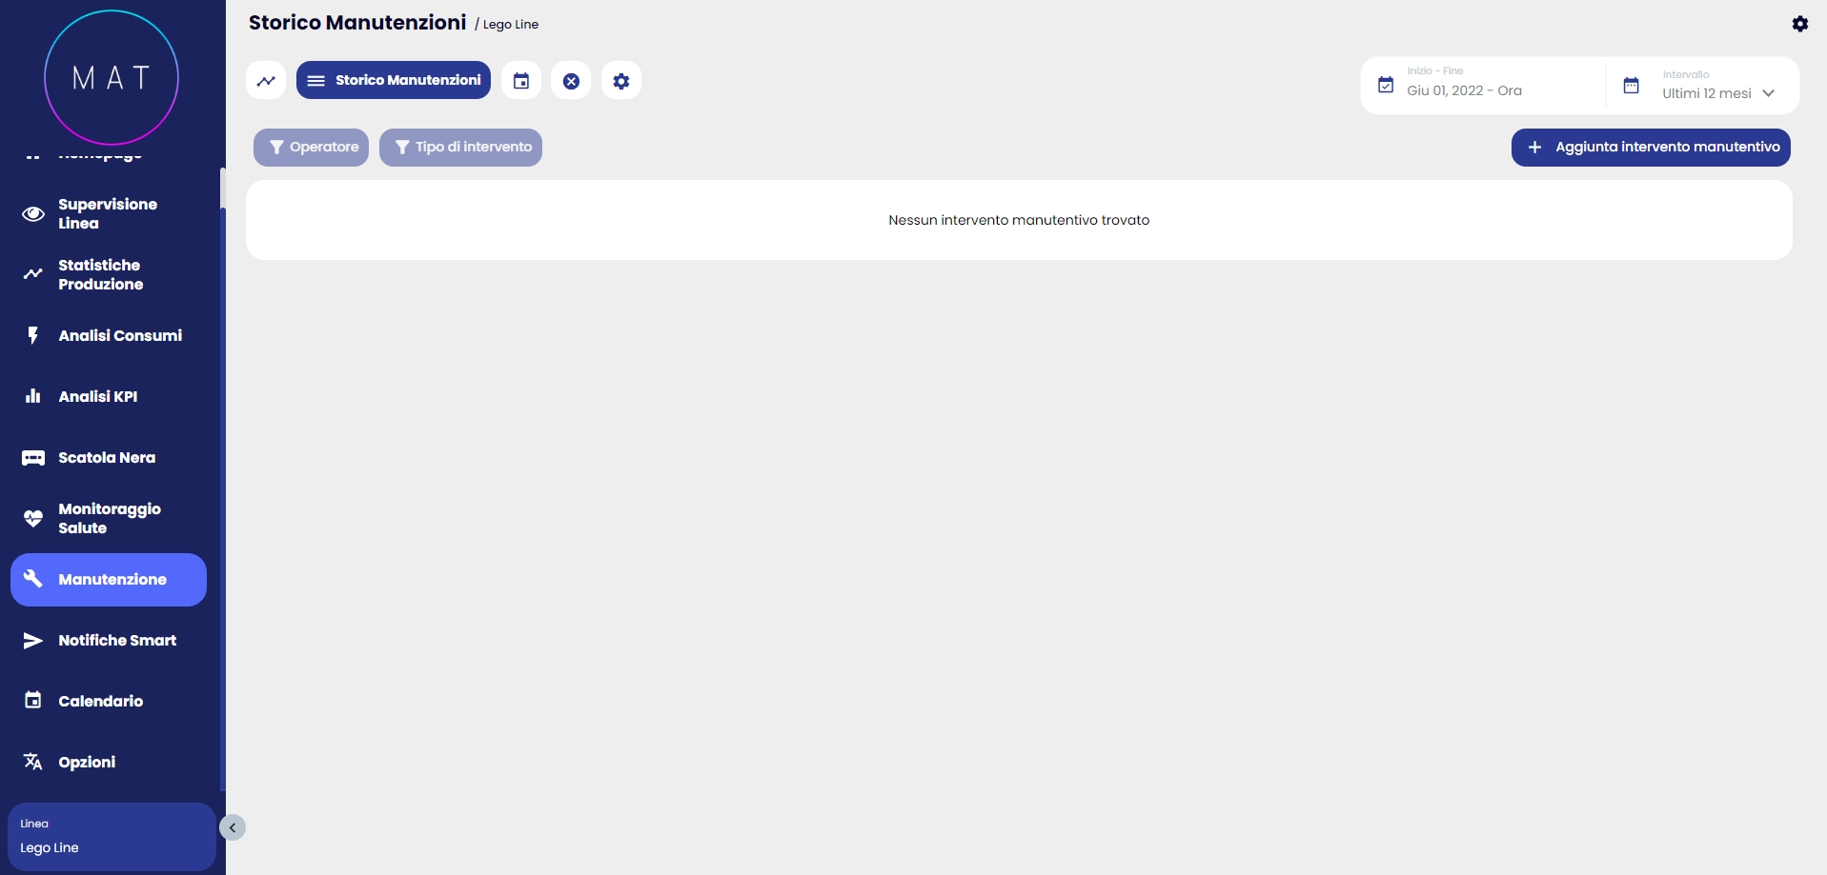
Task: Click the top-right settings gear icon
Action: (1799, 24)
